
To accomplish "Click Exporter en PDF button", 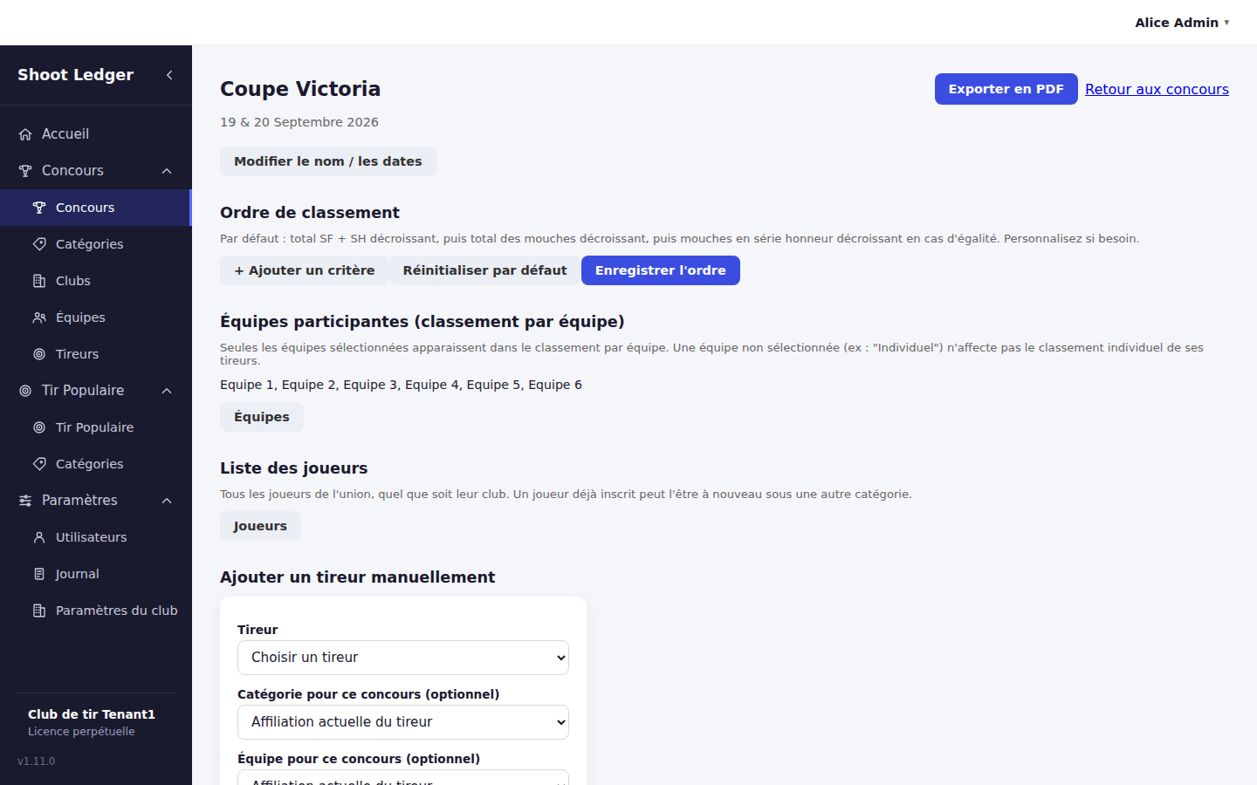I will tap(1006, 89).
